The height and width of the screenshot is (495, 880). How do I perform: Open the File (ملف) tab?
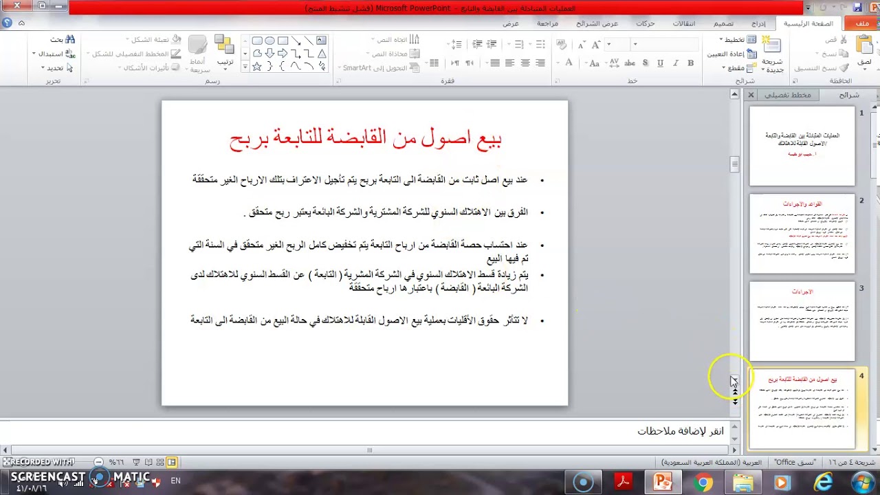coord(861,23)
